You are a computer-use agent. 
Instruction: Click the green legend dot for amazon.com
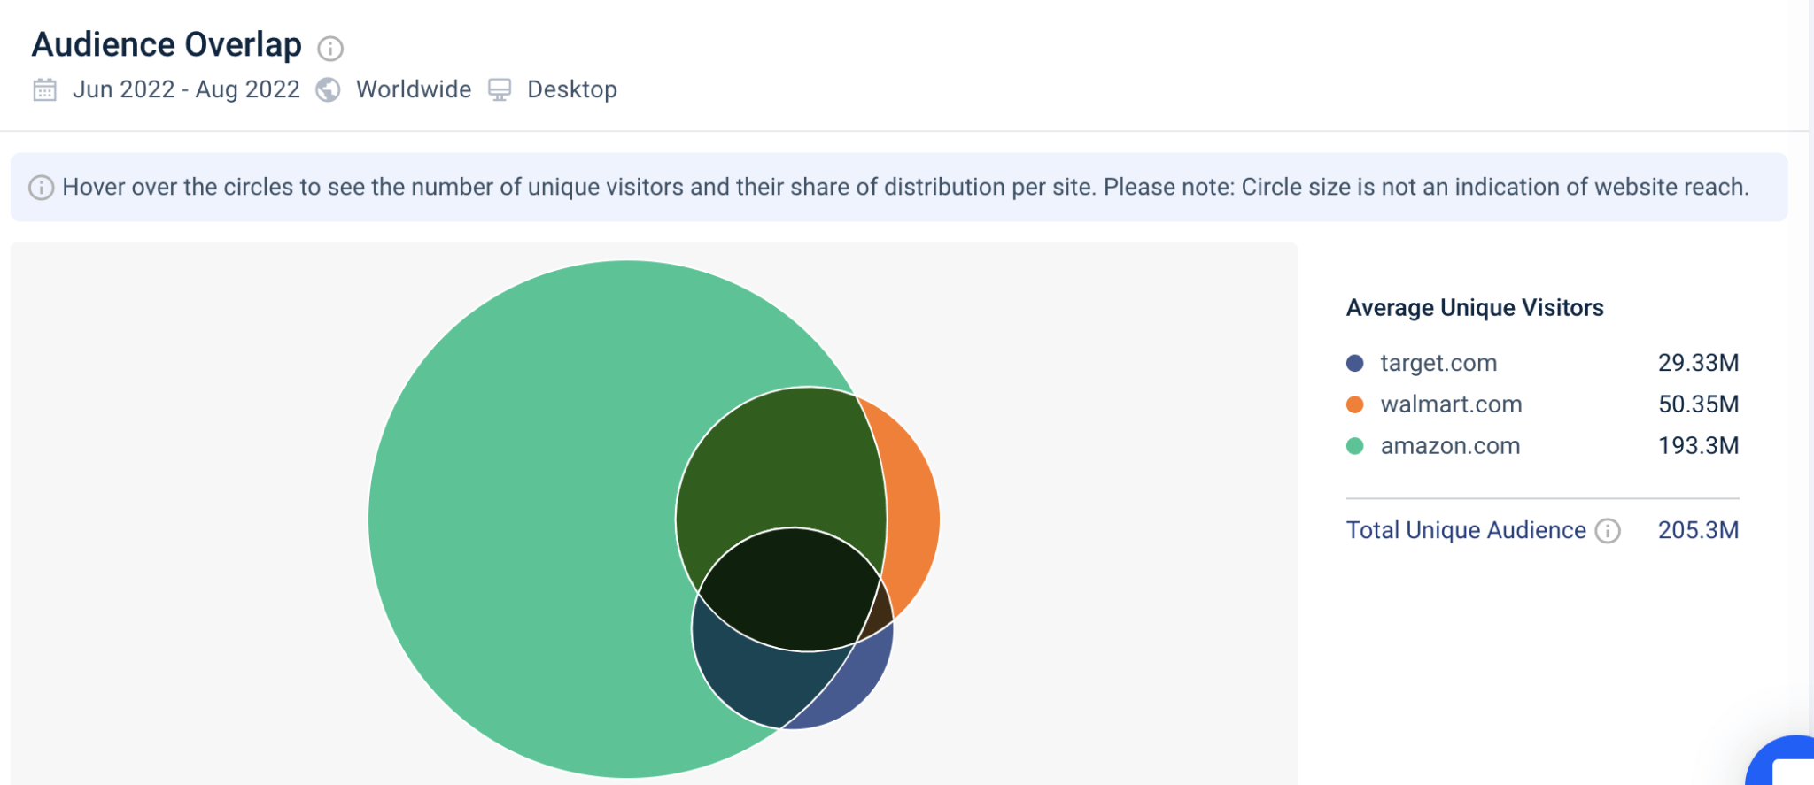1353,446
